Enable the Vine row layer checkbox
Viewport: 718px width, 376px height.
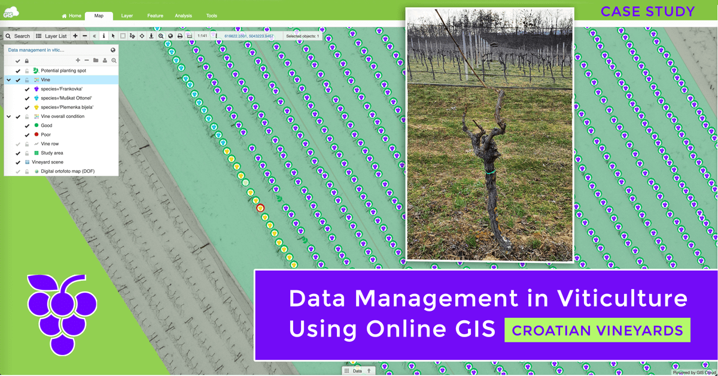click(x=18, y=144)
